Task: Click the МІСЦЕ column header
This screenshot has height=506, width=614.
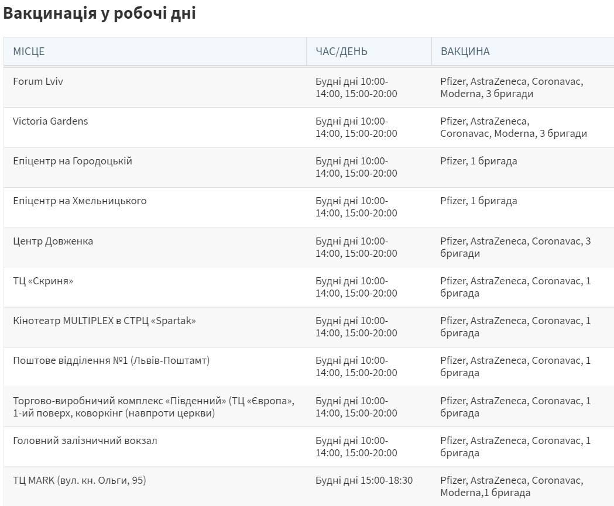Action: (x=29, y=51)
